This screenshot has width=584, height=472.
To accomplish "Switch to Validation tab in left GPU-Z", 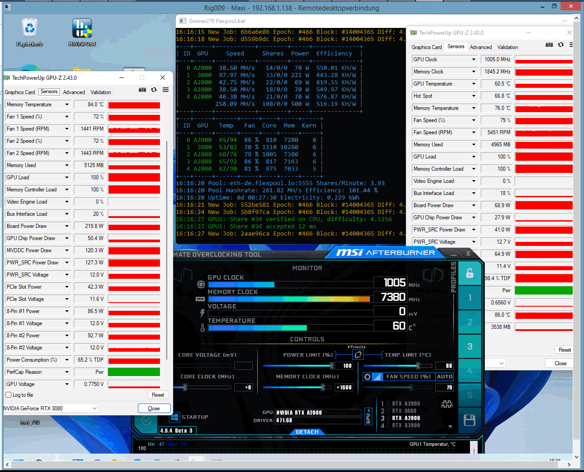I will click(x=100, y=92).
